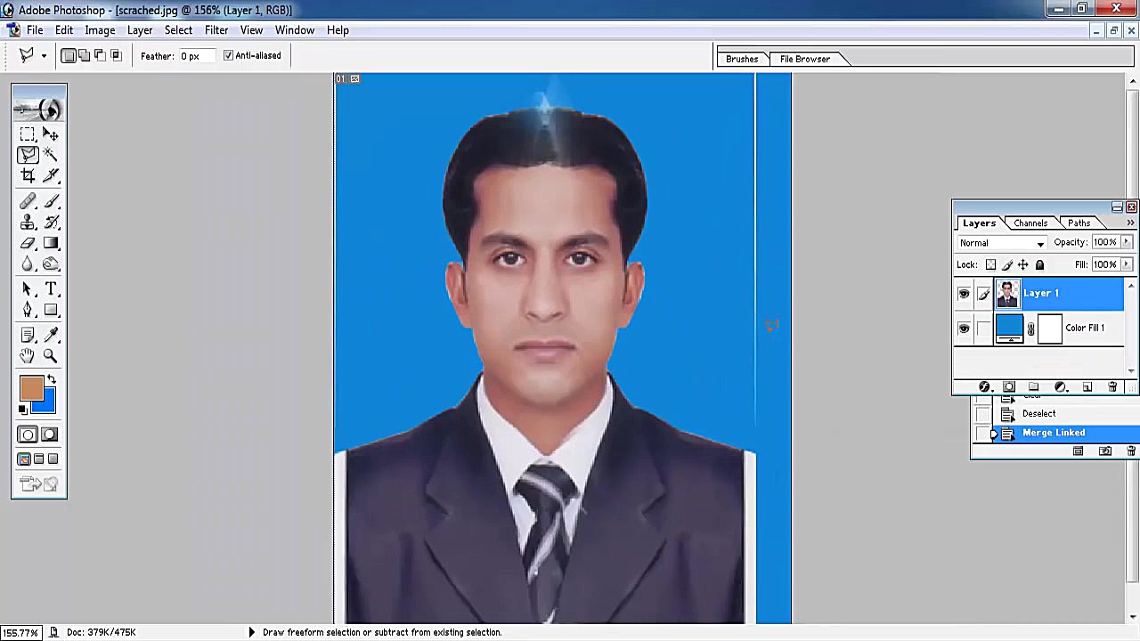
Task: Open the Select menu
Action: pos(178,30)
